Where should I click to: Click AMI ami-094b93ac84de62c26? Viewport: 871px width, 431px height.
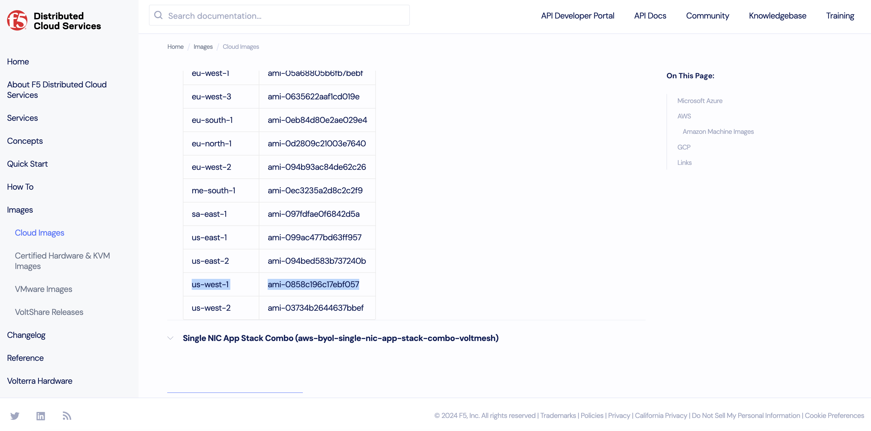pos(317,167)
